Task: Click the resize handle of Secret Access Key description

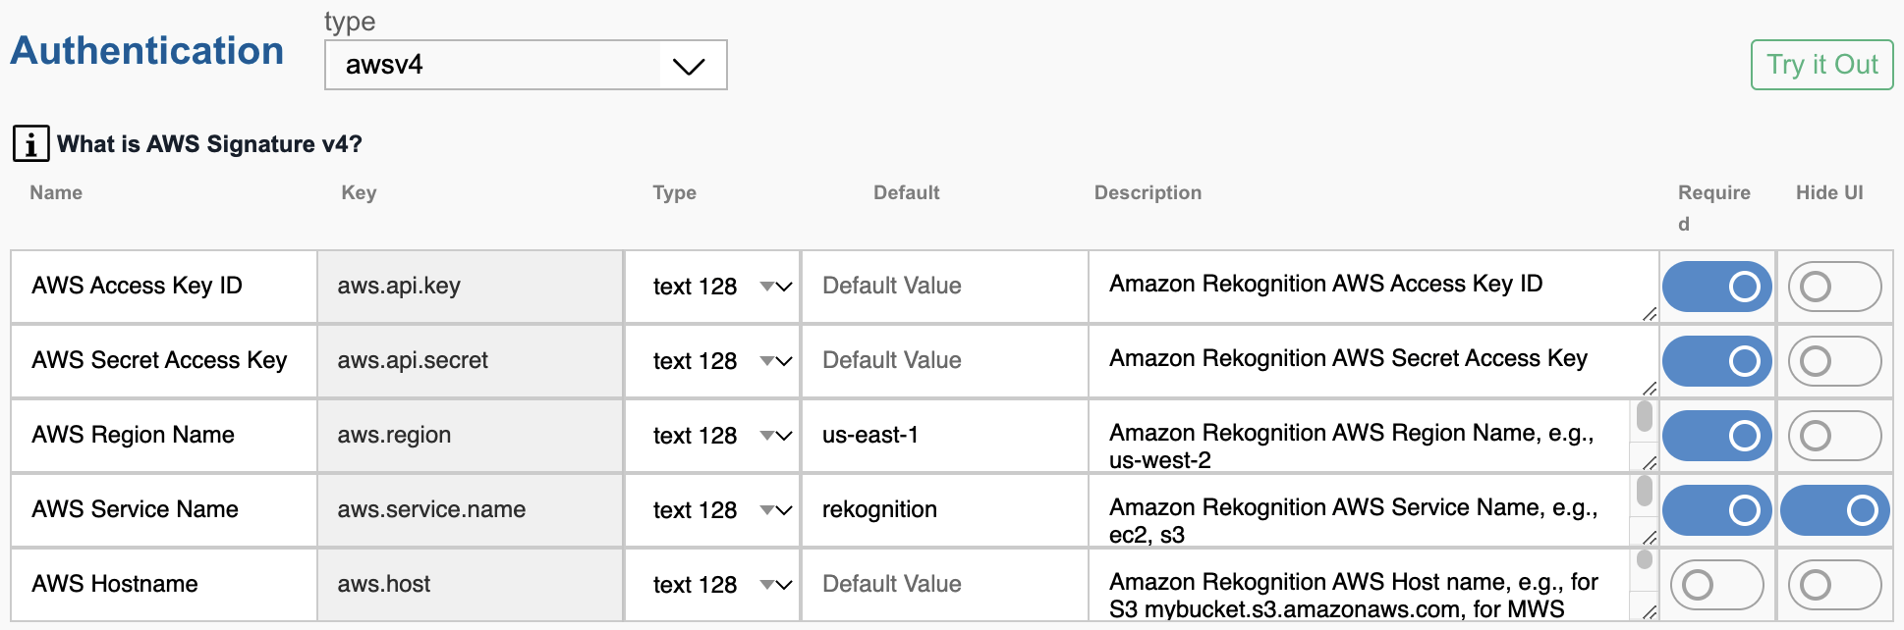Action: click(x=1649, y=389)
